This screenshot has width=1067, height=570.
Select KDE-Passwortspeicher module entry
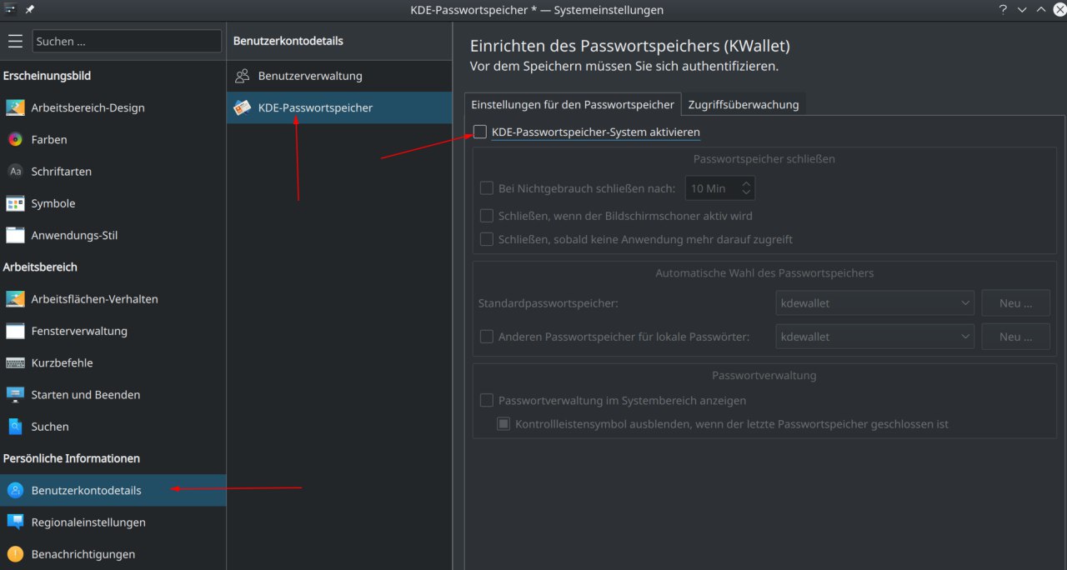click(339, 107)
